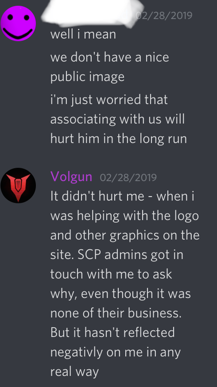This screenshot has width=217, height=387.
Task: Click the purple smiley face avatar
Action: [18, 23]
